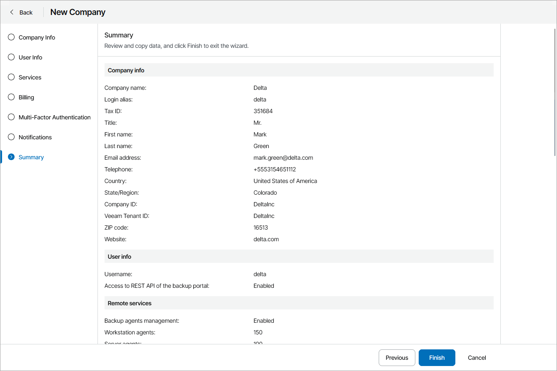557x371 pixels.
Task: Open the Summary step in the sidebar
Action: pos(31,157)
